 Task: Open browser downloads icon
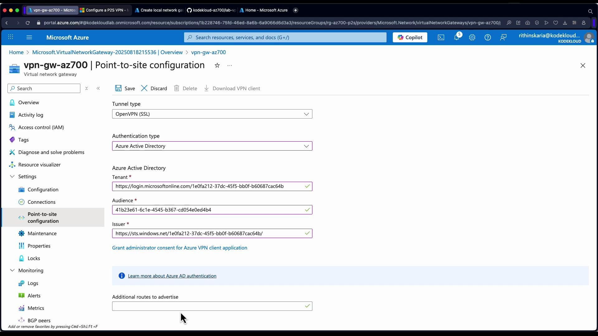tap(565, 23)
